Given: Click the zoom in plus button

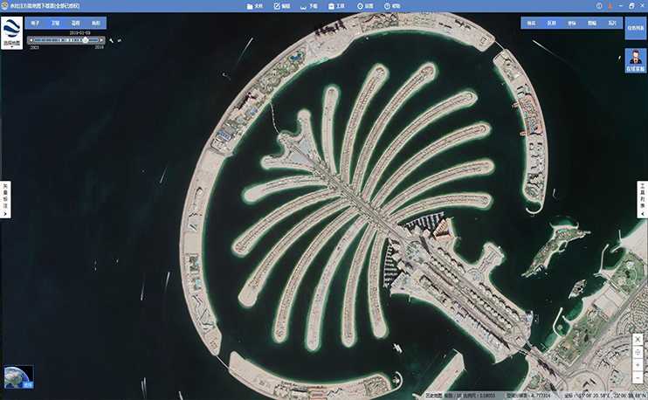Looking at the screenshot, I should (x=638, y=366).
